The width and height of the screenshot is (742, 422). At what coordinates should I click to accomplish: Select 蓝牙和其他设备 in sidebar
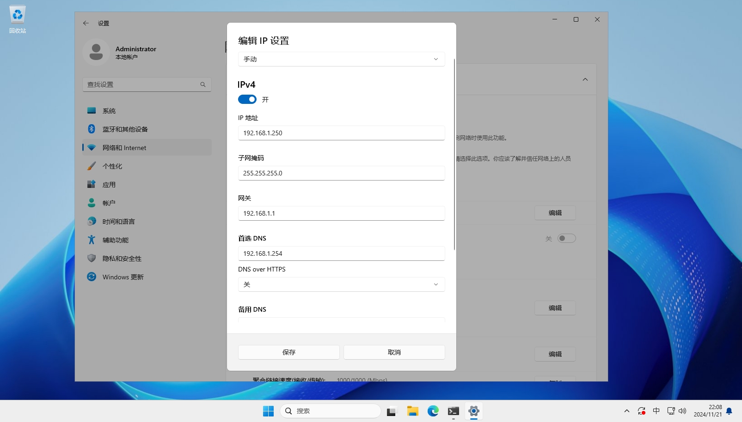[125, 129]
